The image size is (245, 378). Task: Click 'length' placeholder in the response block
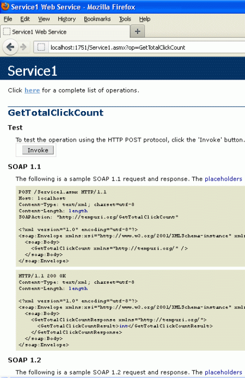[78, 289]
